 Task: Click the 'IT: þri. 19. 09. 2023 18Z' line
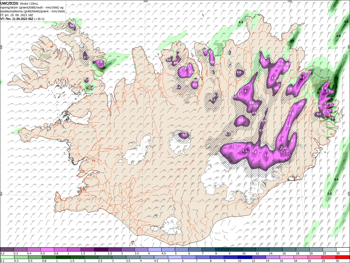click(x=17, y=15)
